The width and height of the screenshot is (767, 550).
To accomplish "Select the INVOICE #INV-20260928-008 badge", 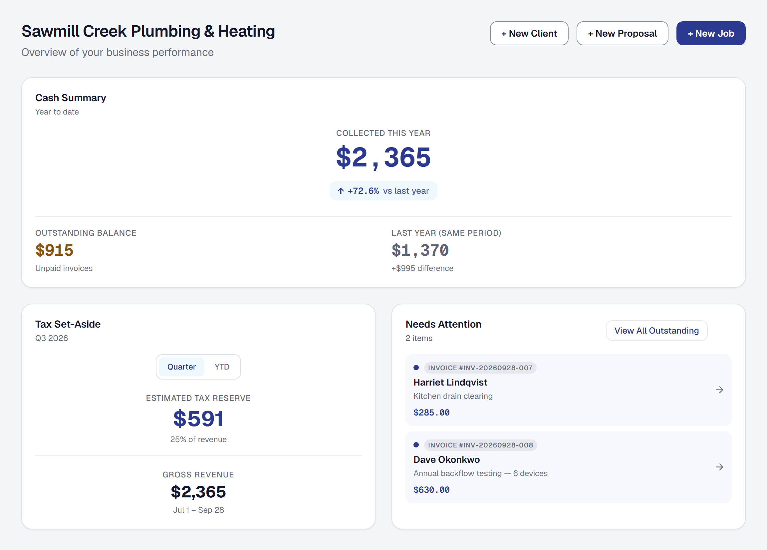I will tap(480, 445).
